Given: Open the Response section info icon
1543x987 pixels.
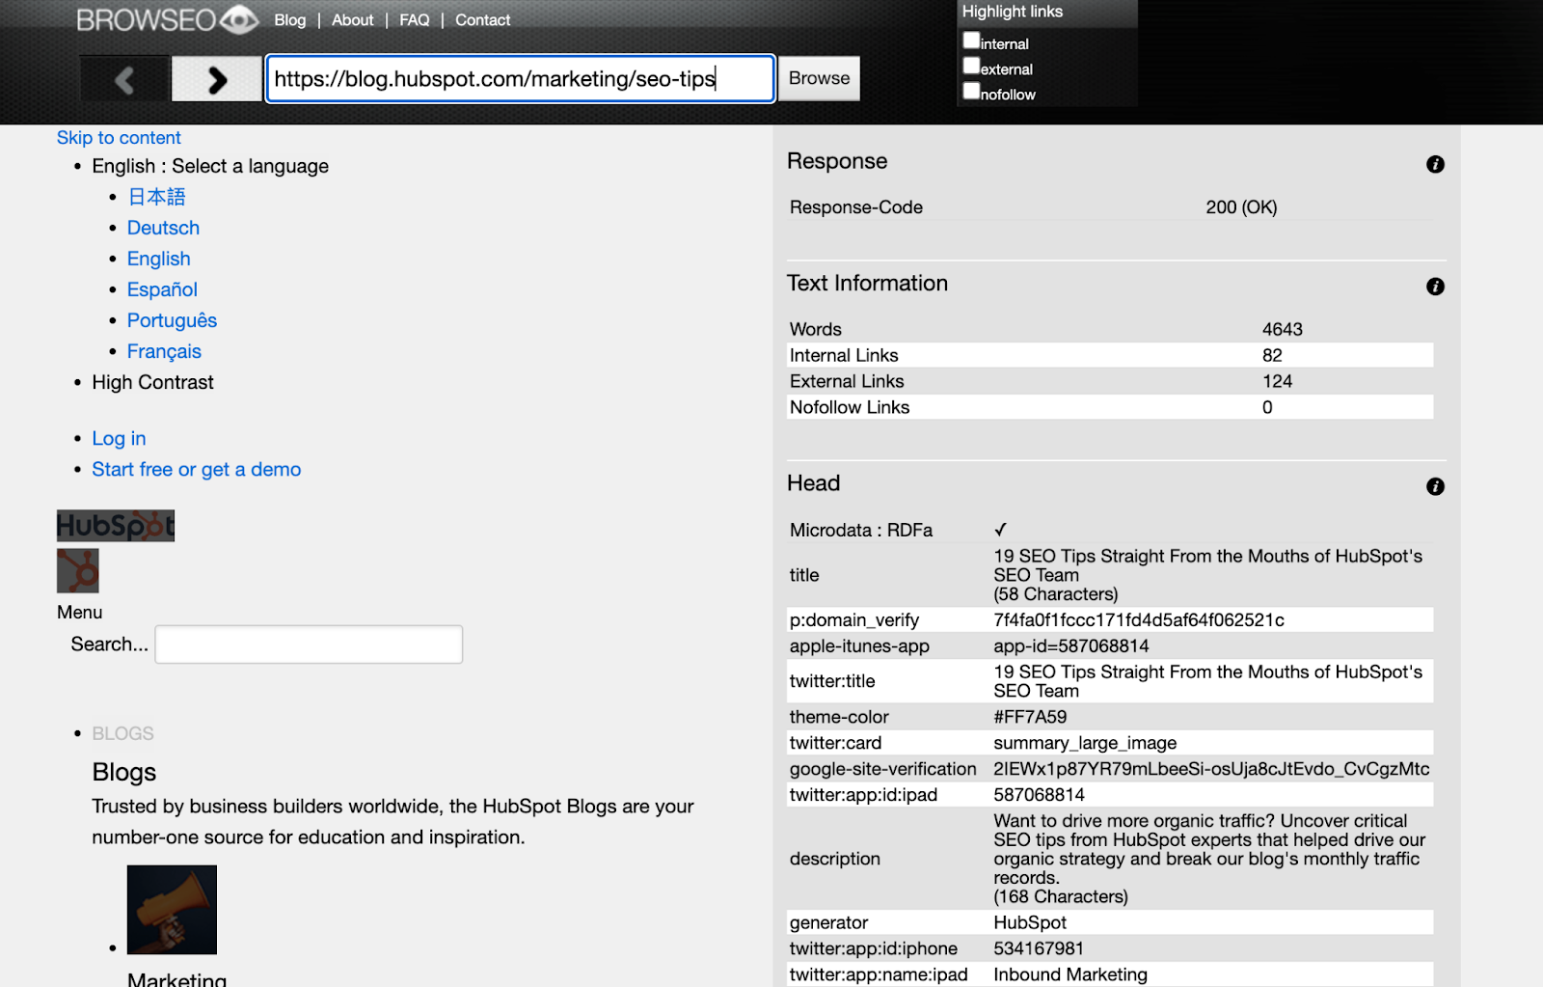Looking at the screenshot, I should pyautogui.click(x=1435, y=164).
